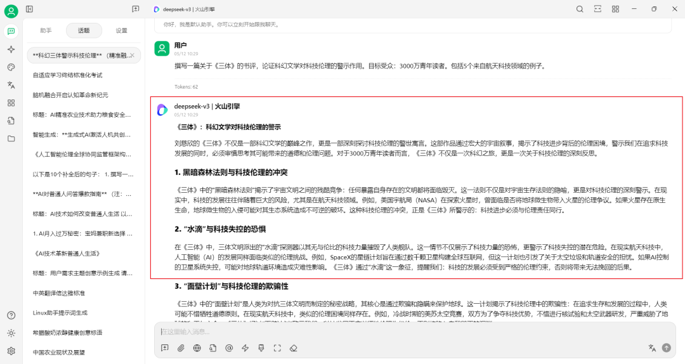Viewport: 685px width, 364px height.
Task: Open quick phrases lightning icon
Action: coord(245,348)
